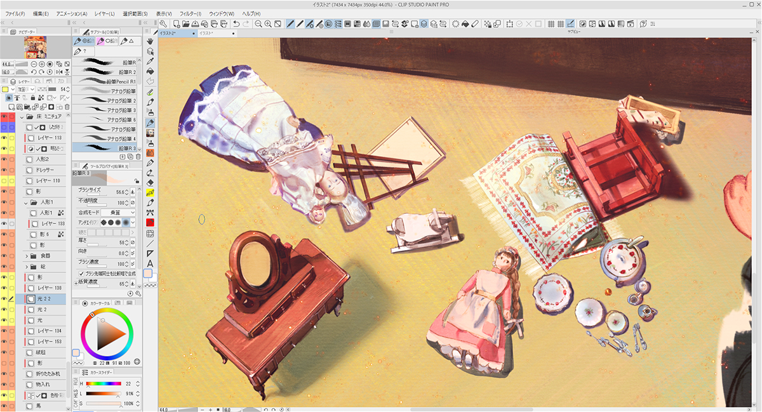Viewport: 762px width, 412px height.
Task: Toggle the ブラシ先端同士を比較暗で合成 checkbox
Action: click(81, 274)
